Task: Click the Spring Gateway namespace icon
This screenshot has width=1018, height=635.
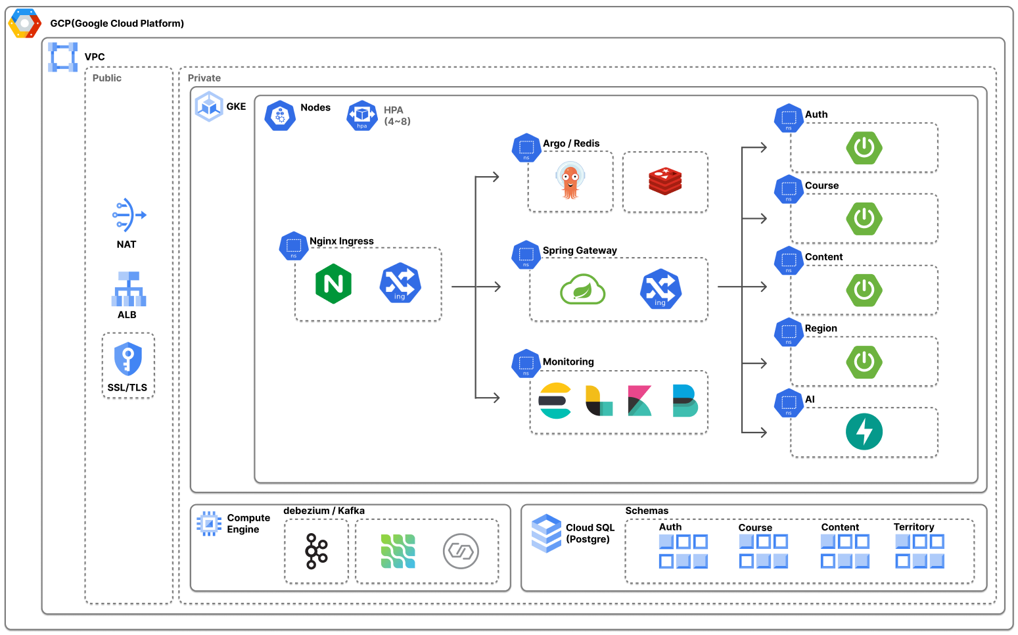Action: click(x=526, y=256)
